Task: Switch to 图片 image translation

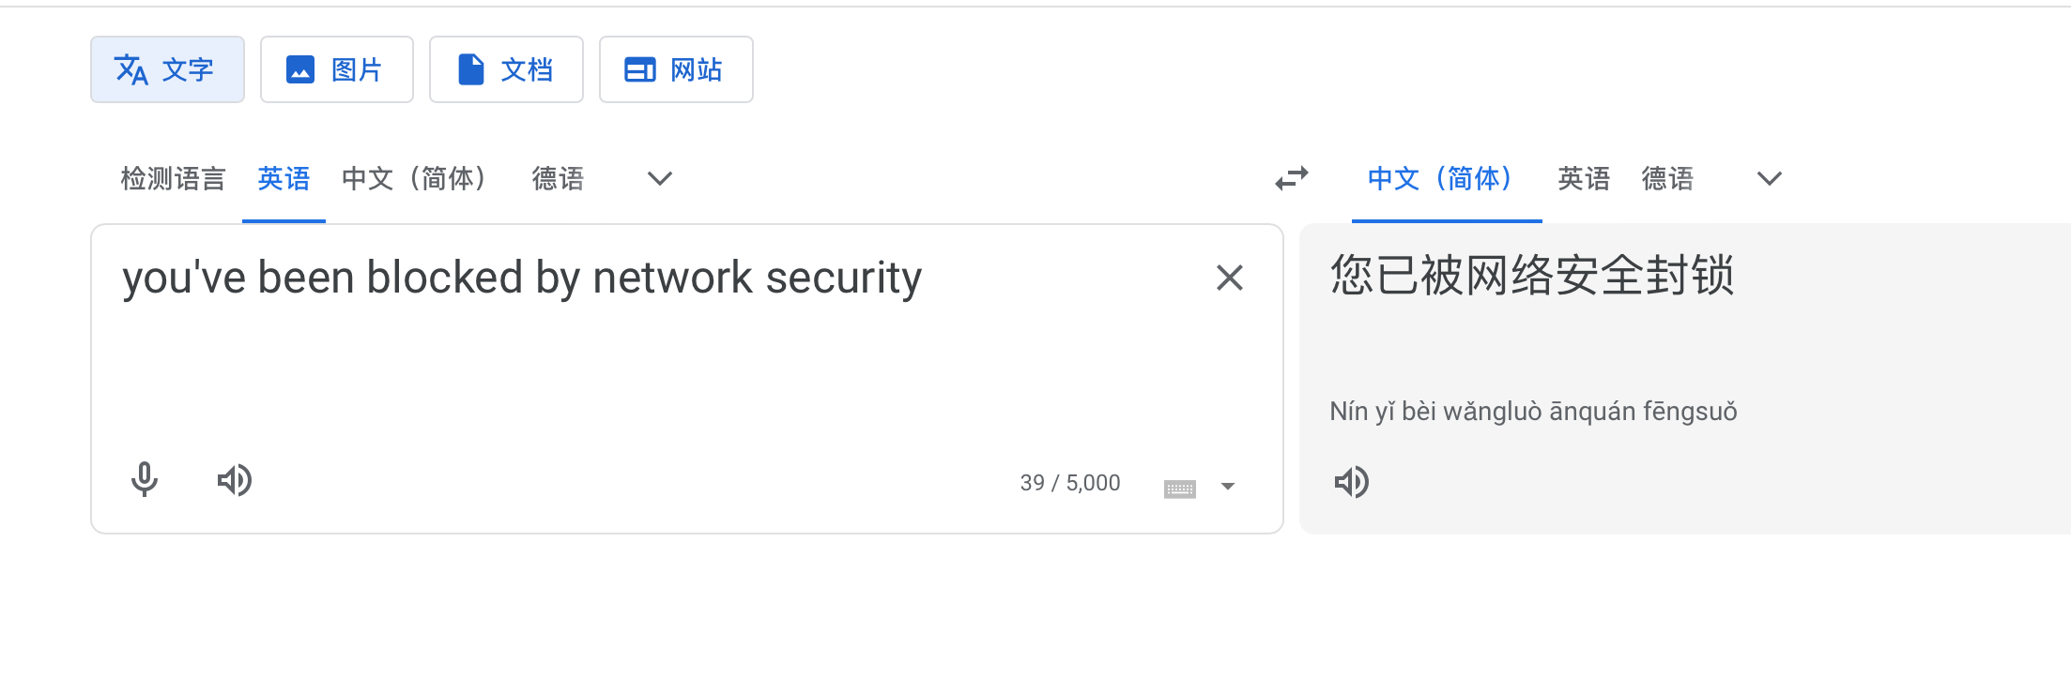Action: (337, 69)
